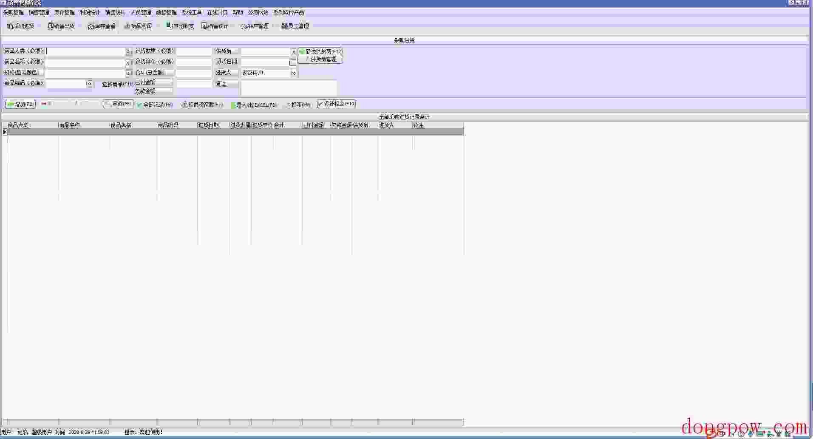
Task: Click the 提示: 欢迎使用! status text
Action: point(144,432)
